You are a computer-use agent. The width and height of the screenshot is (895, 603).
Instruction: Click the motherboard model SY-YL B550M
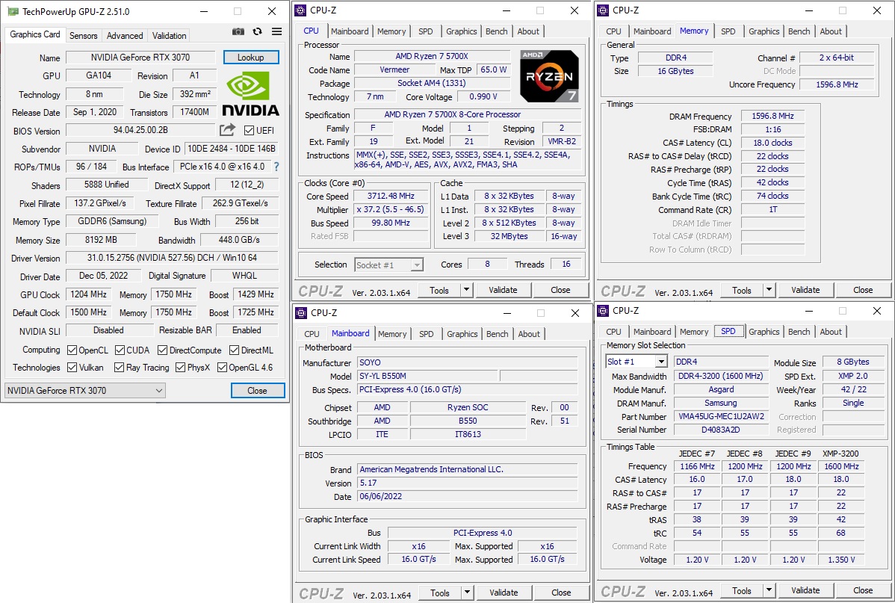[428, 377]
